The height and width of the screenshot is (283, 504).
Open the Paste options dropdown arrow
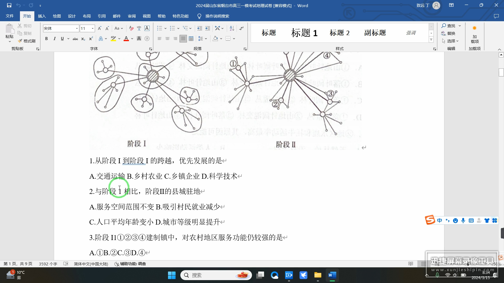coord(10,41)
